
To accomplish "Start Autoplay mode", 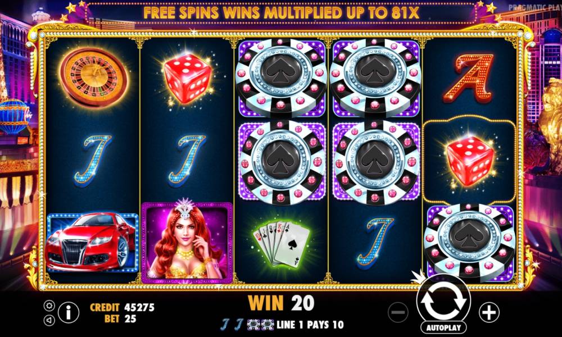I will coord(444,327).
